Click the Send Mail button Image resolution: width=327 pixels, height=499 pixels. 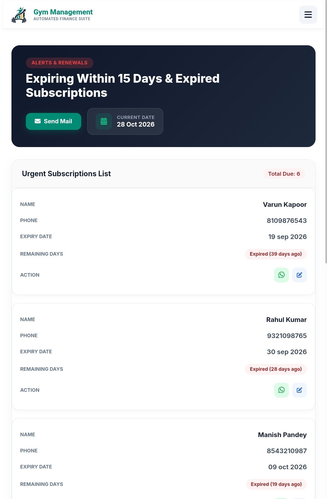53,121
